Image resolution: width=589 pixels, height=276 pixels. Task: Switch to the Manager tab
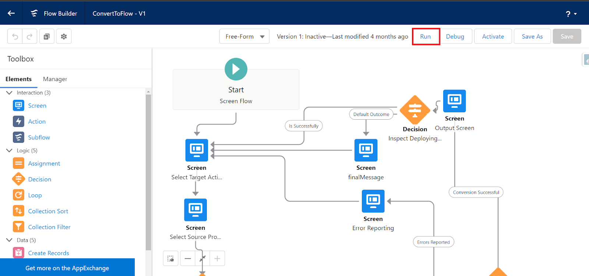click(55, 79)
